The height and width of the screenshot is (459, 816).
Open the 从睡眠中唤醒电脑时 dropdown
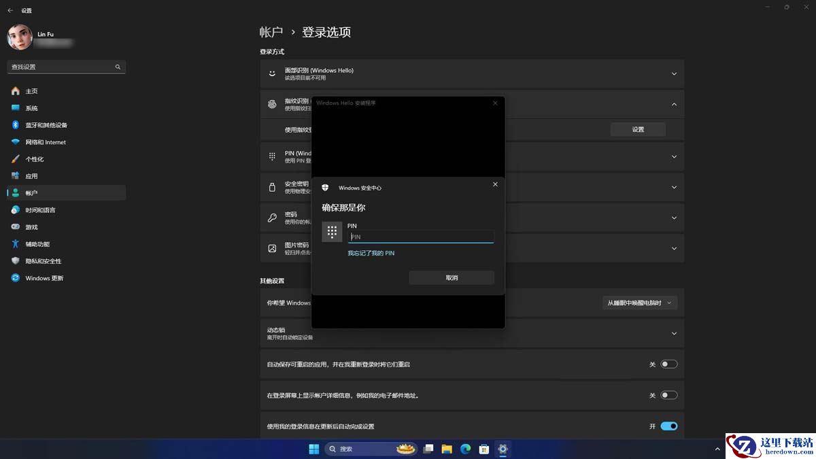point(640,303)
